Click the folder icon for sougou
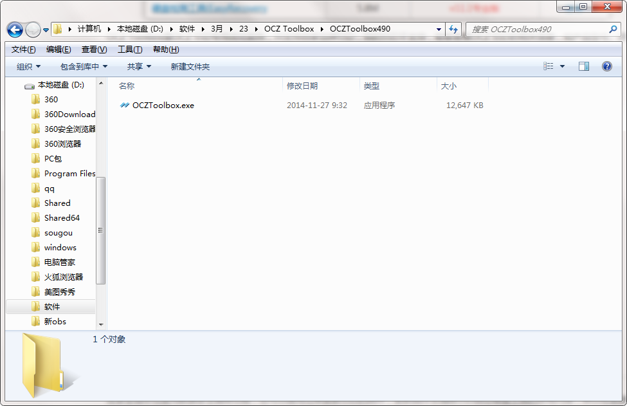This screenshot has width=627, height=406. click(x=35, y=232)
